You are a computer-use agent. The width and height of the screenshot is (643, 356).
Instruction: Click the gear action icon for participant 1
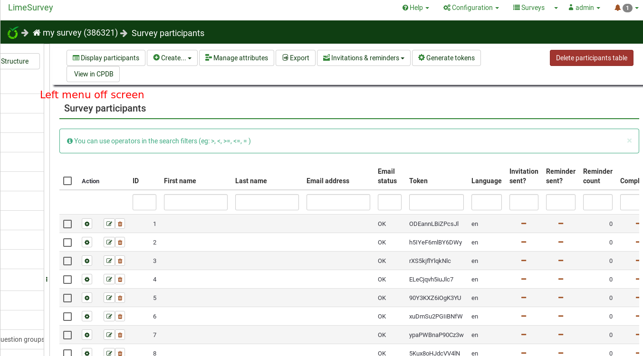pos(87,224)
